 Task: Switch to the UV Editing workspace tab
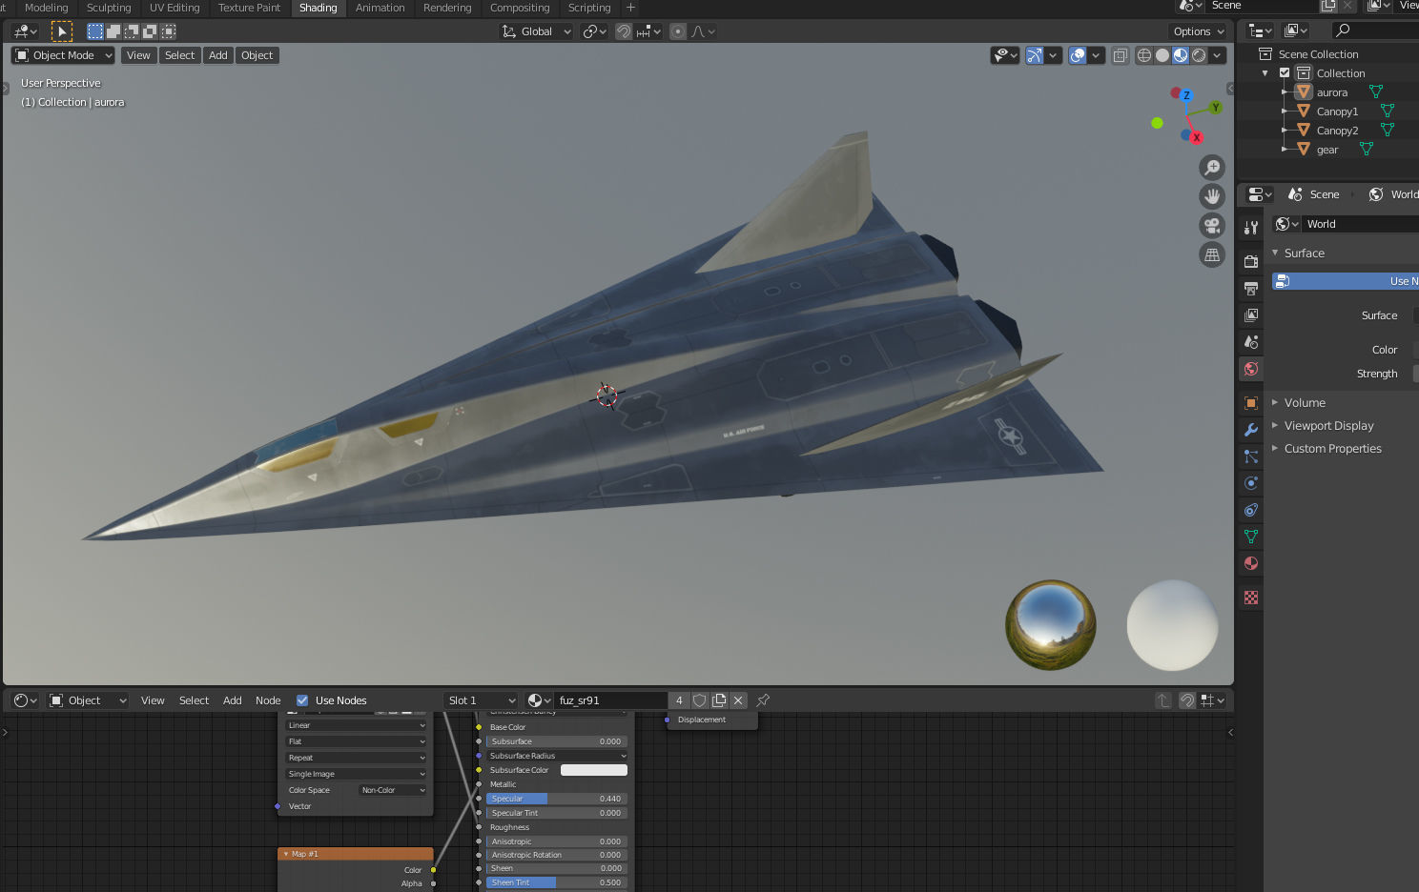(x=175, y=8)
